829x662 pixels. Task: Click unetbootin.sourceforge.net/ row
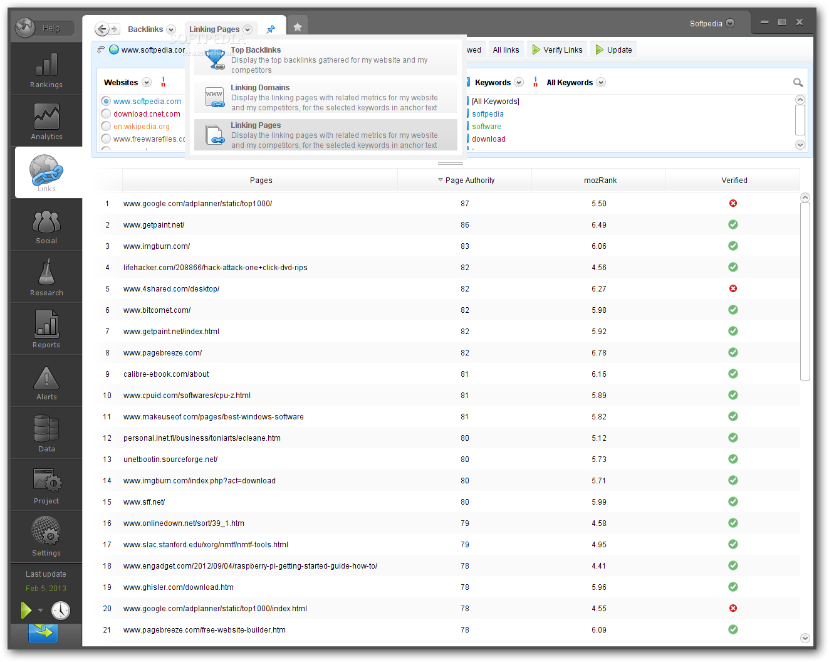point(447,459)
